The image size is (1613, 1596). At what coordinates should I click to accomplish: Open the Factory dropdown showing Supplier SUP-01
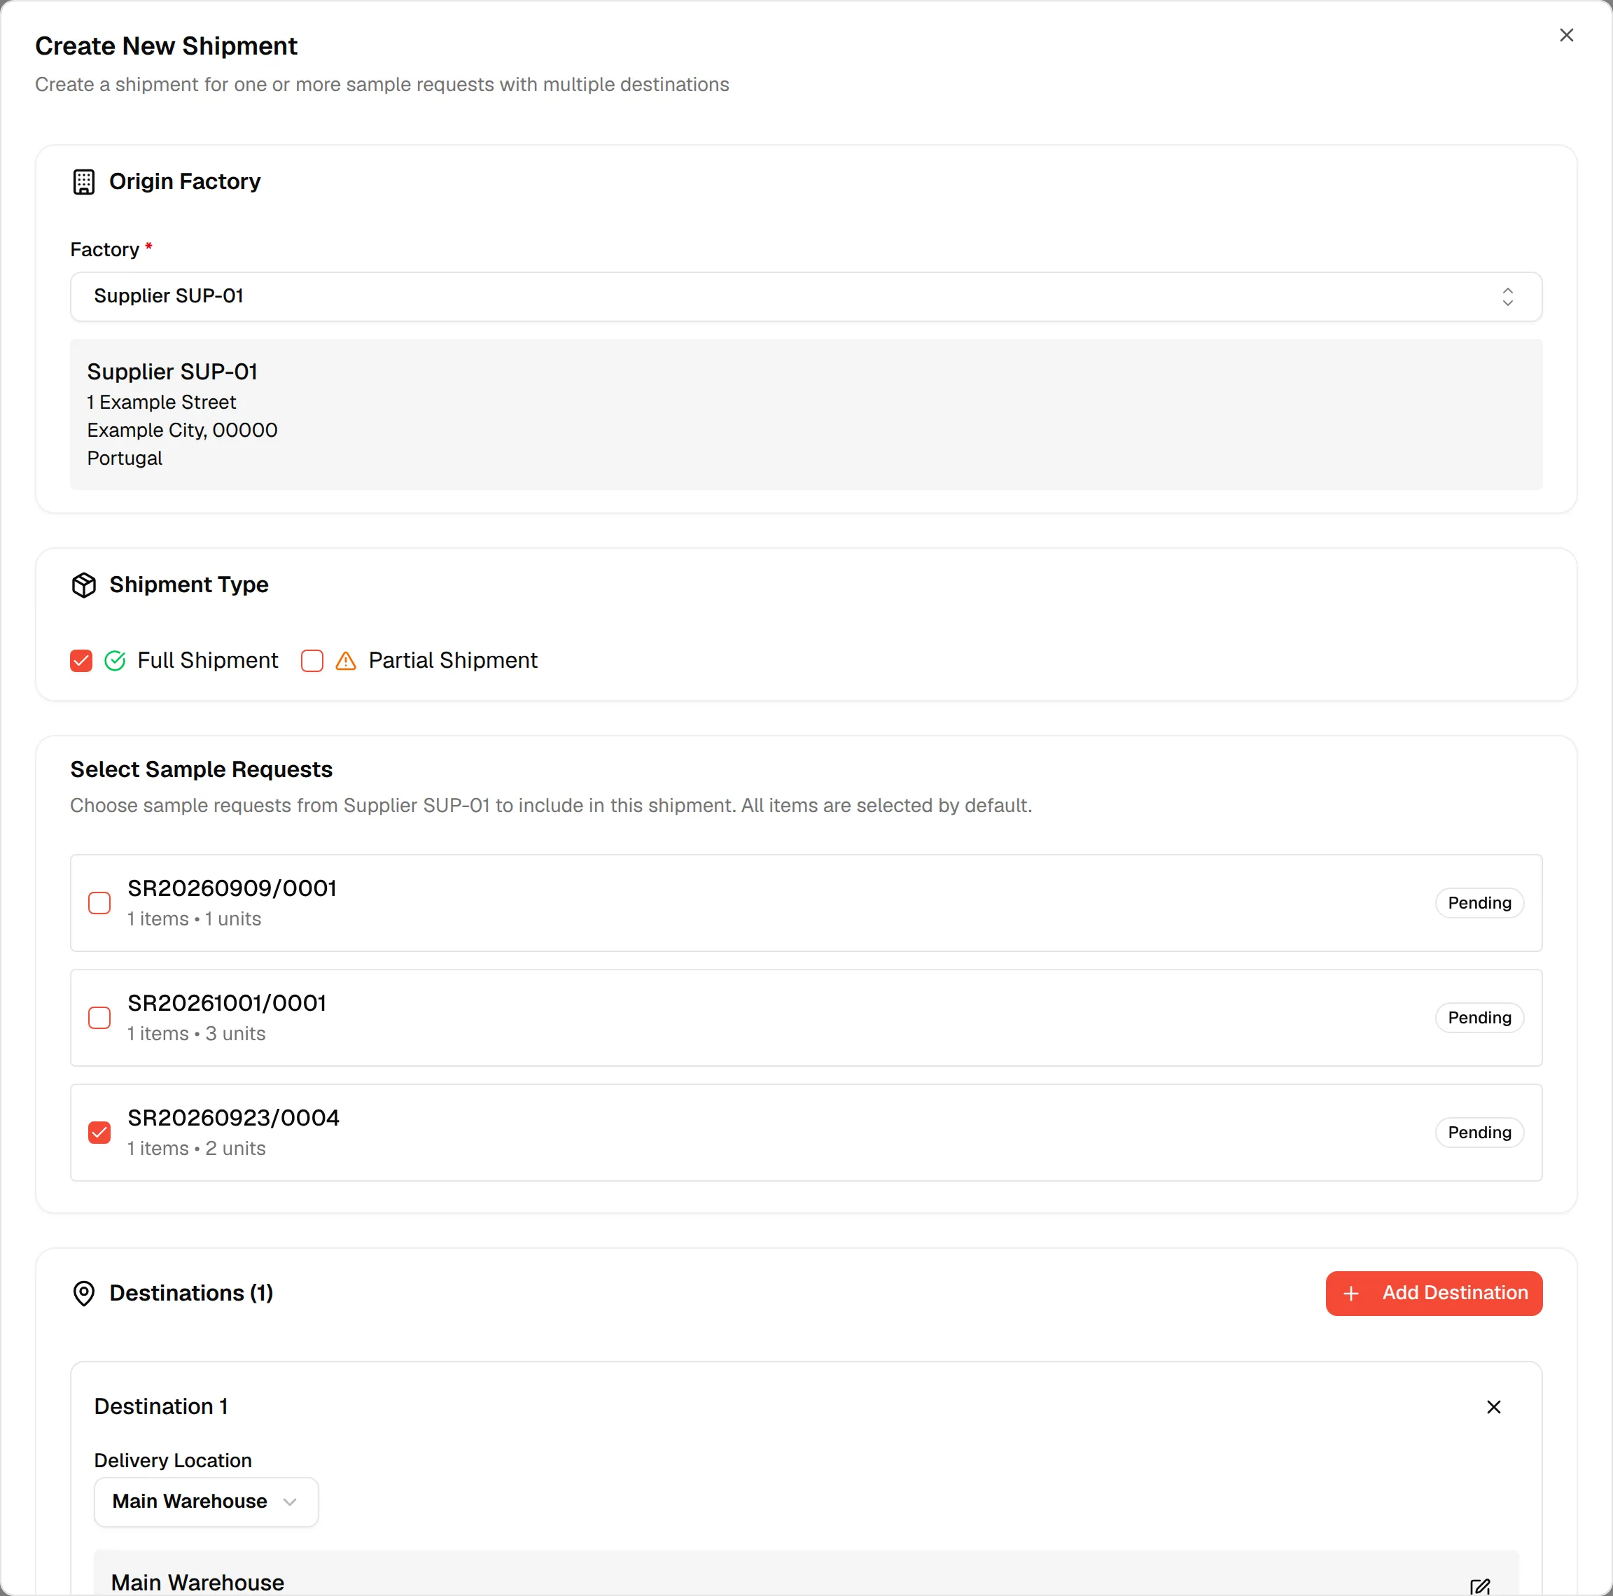806,296
